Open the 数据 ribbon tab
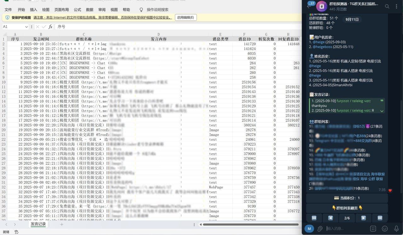The image size is (403, 235). click(x=89, y=10)
